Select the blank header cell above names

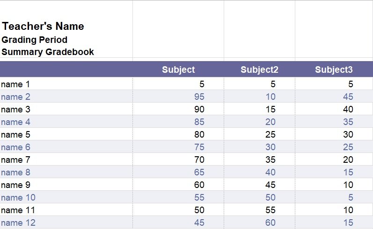(66, 69)
